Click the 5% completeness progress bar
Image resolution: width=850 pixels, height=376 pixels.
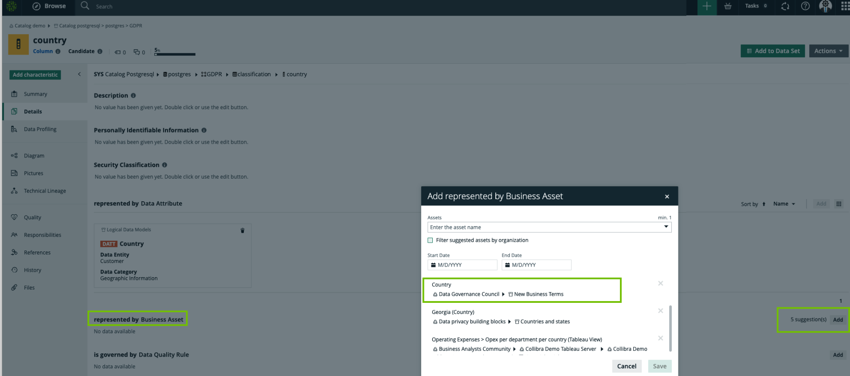coord(175,54)
